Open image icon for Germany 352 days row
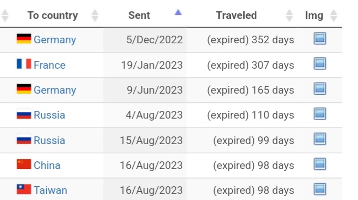Screen dimensions: 358x200 320,38
